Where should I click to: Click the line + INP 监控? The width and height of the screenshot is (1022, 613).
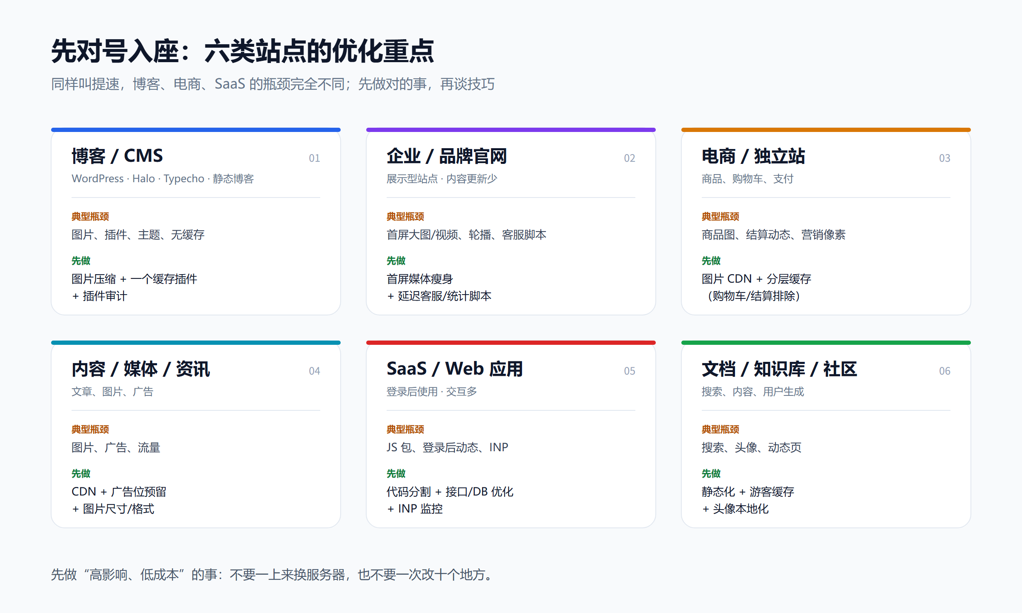point(415,509)
